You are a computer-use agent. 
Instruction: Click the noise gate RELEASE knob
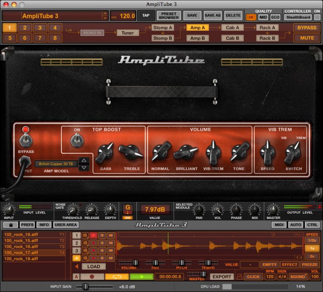point(91,210)
